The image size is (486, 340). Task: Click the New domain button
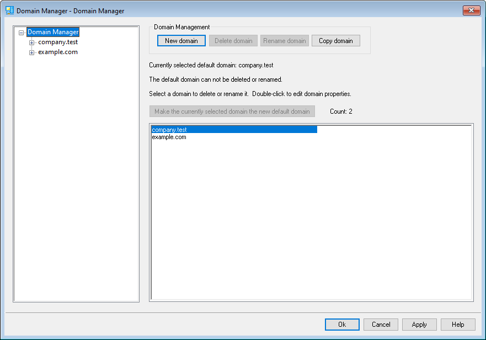click(181, 41)
